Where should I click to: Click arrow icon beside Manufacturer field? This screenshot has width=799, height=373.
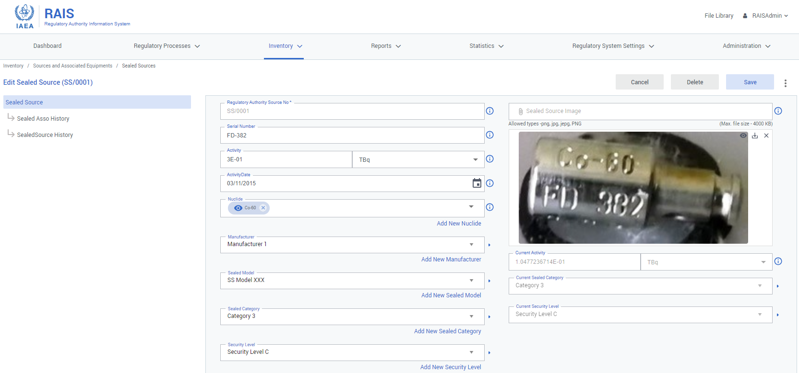pos(489,245)
